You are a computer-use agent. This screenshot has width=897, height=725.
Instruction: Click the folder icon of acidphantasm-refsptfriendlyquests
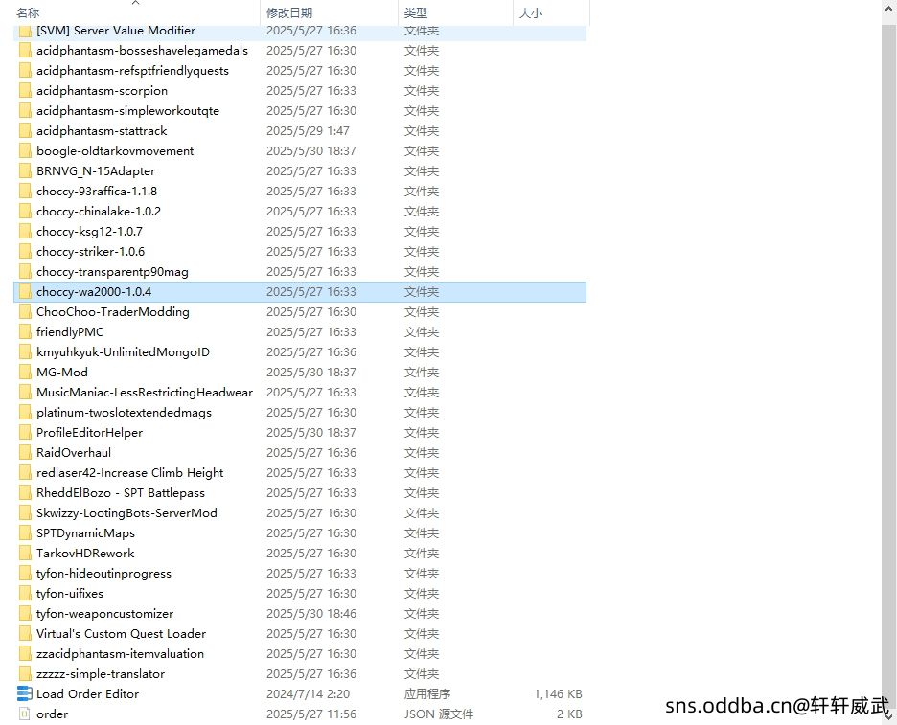tap(25, 71)
